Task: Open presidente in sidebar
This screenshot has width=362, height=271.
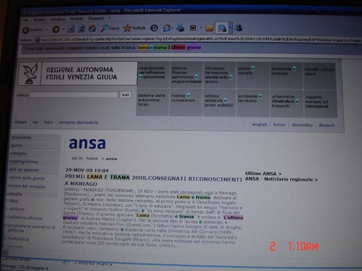Action: coord(34,137)
